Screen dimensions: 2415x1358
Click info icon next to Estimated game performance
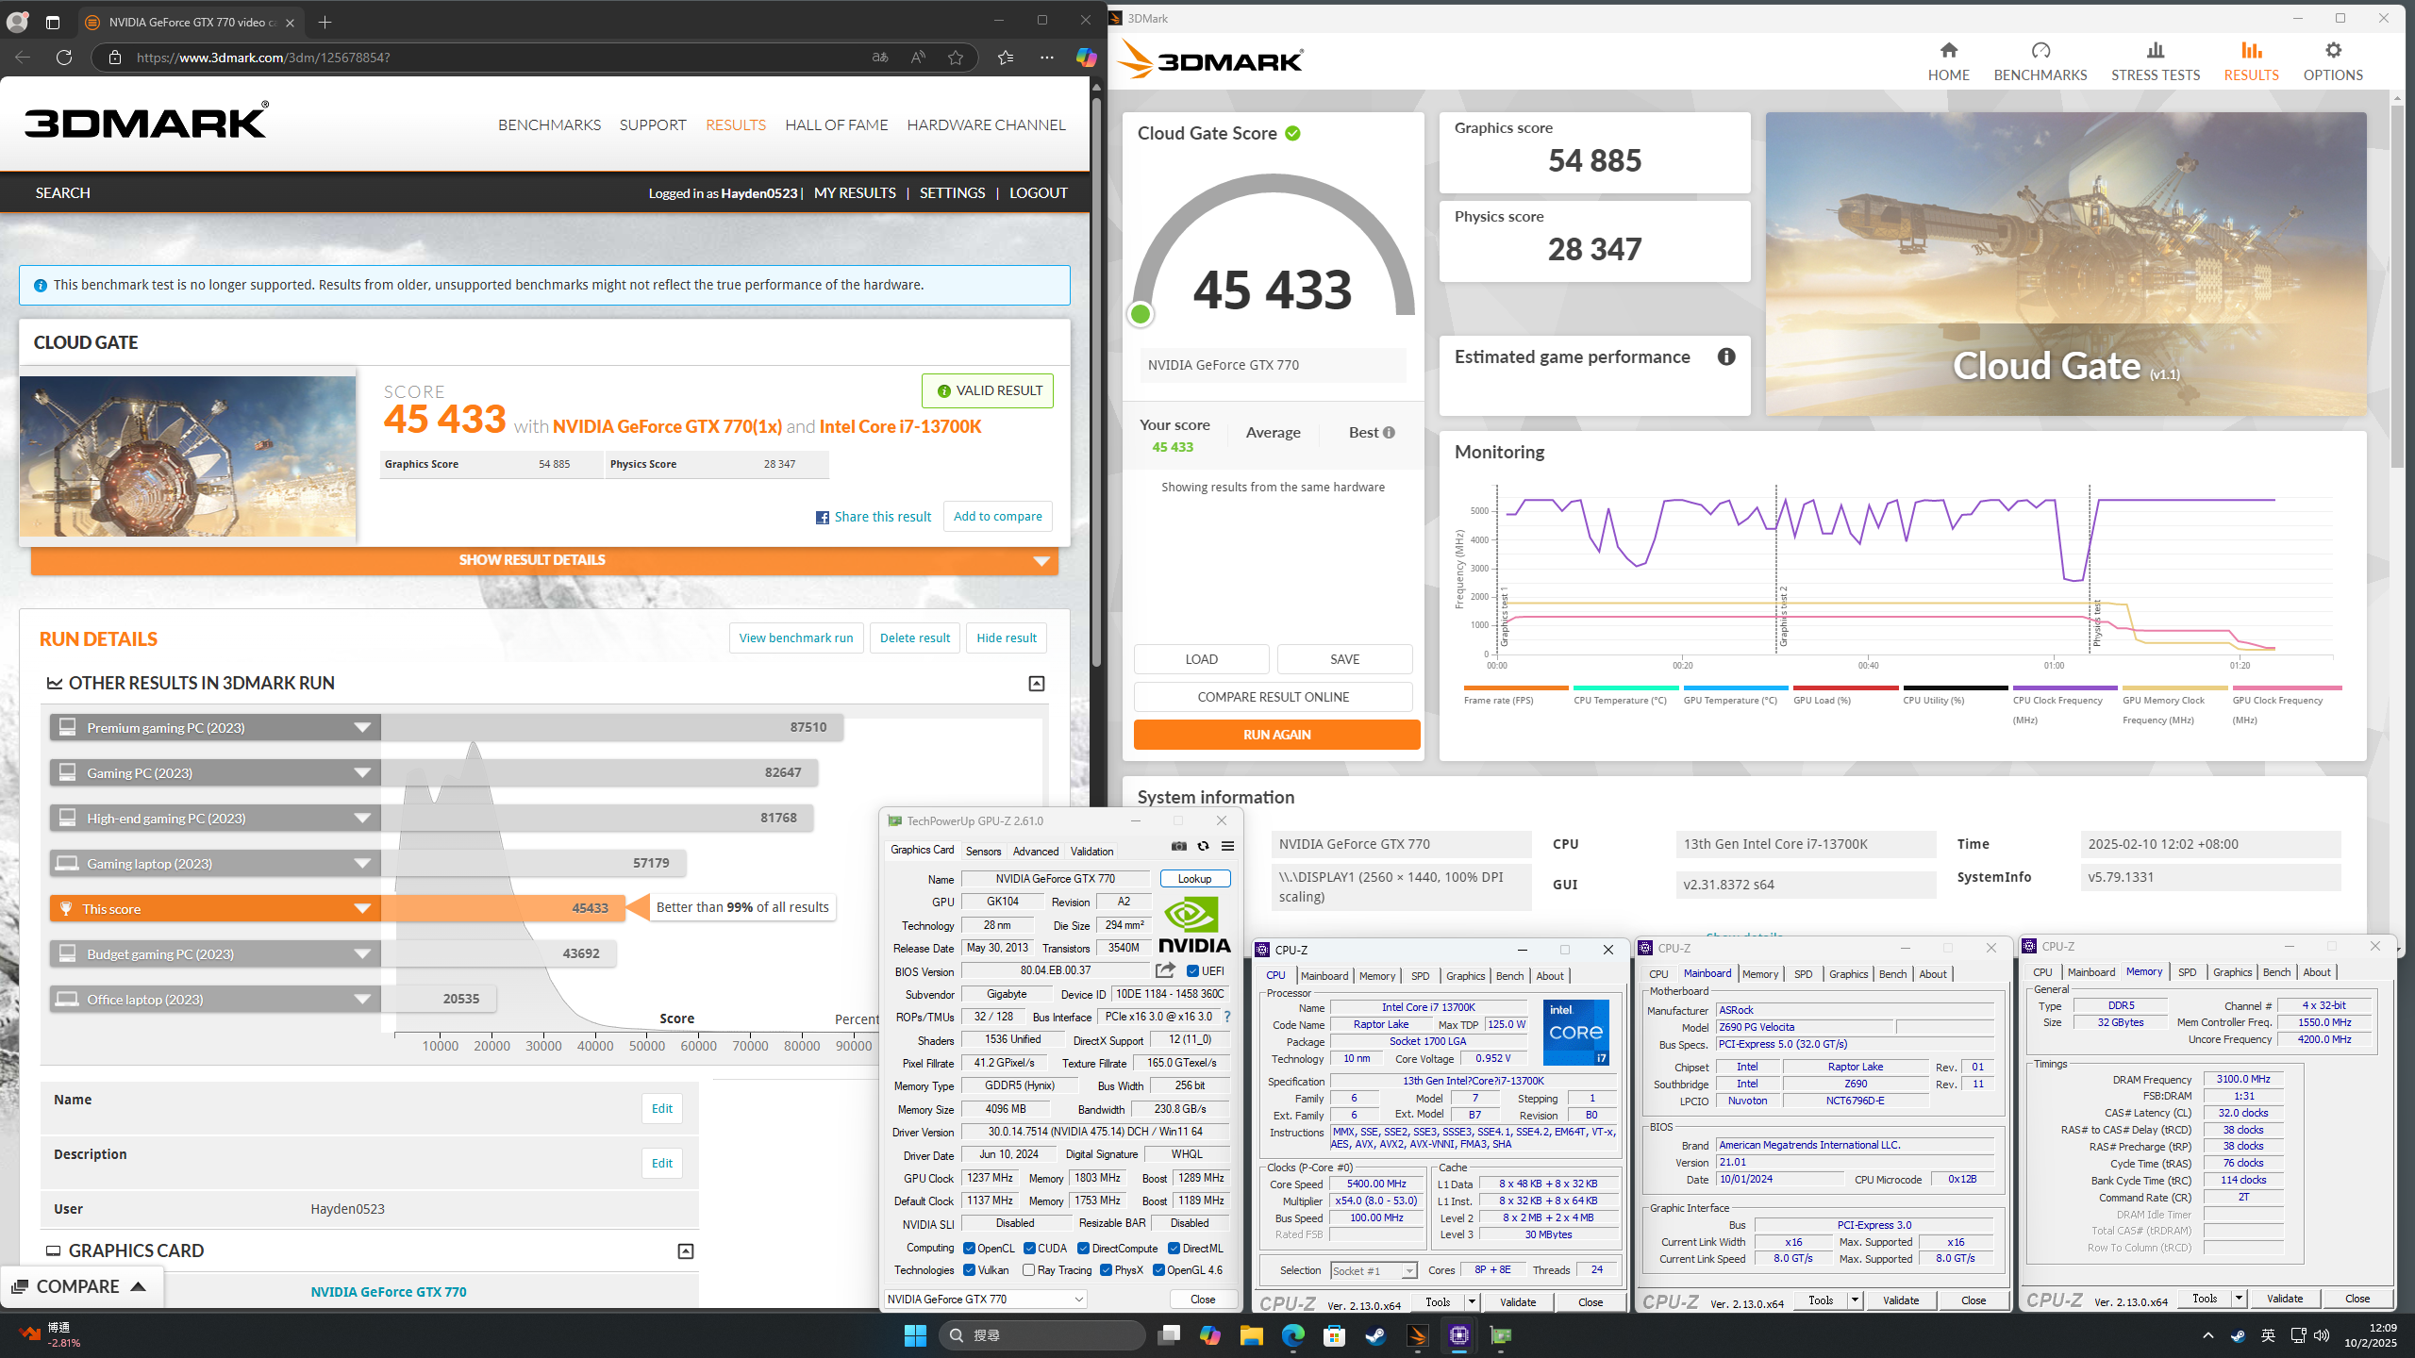[1726, 356]
